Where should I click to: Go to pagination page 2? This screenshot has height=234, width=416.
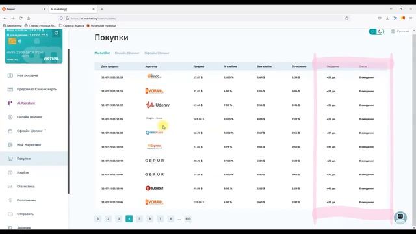click(109, 219)
